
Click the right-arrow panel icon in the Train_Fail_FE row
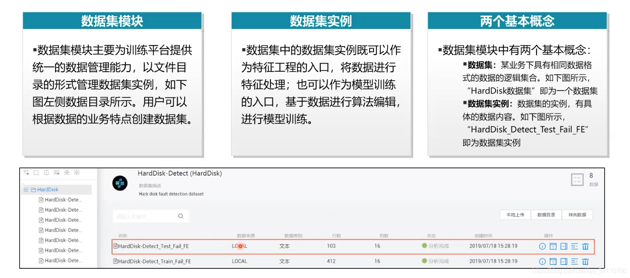(x=564, y=261)
